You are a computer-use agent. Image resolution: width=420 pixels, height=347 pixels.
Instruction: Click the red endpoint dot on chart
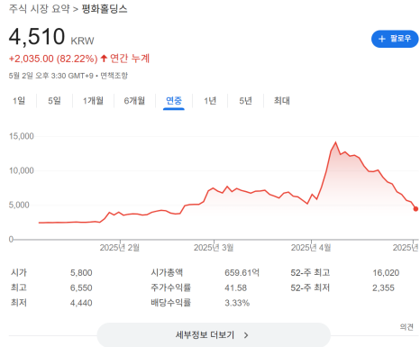415,209
